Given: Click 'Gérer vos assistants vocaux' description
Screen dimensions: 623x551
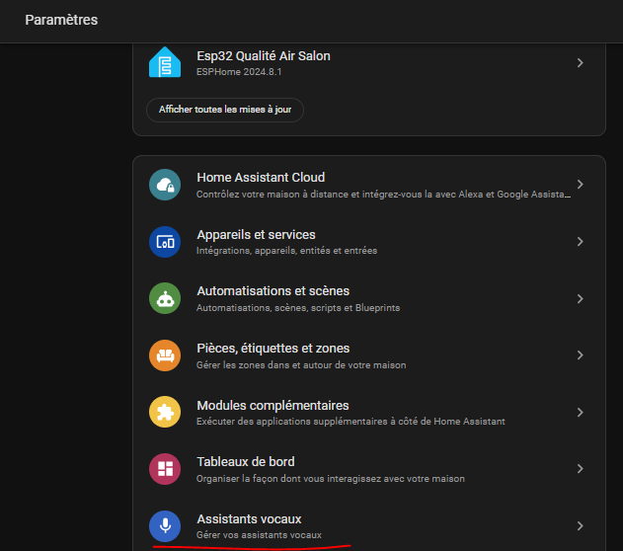Looking at the screenshot, I should pyautogui.click(x=259, y=535).
